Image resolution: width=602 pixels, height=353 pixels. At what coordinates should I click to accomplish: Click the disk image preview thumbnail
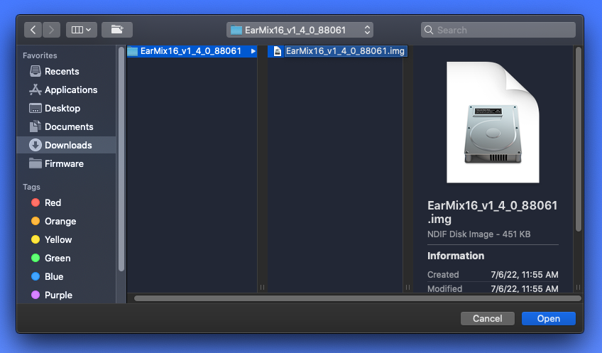pos(493,122)
